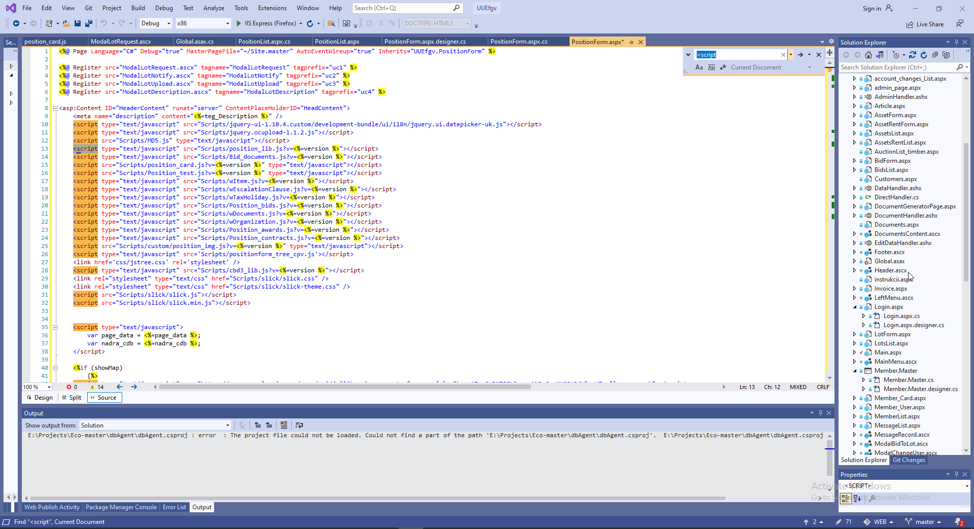Close the Find box with the X
Image resolution: width=974 pixels, height=529 pixels.
[818, 55]
